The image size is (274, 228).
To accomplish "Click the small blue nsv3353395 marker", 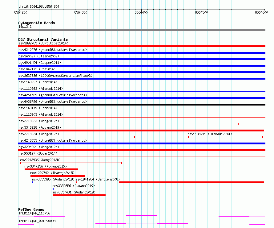I will click(33, 182).
